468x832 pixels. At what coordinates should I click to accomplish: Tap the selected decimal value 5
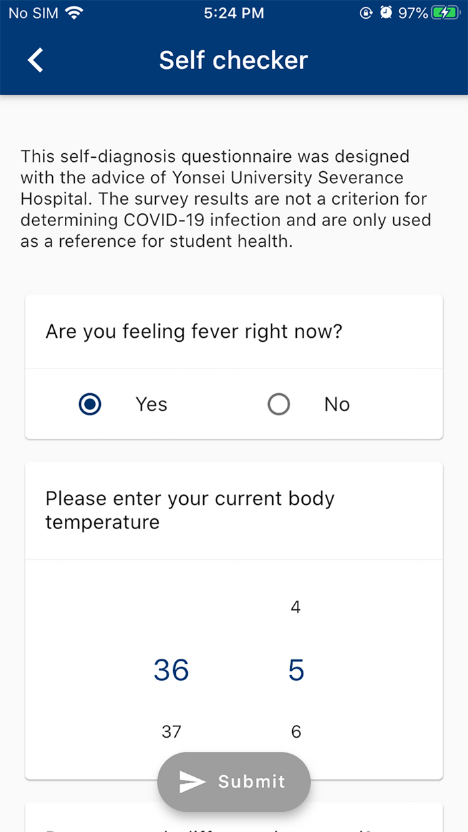296,669
